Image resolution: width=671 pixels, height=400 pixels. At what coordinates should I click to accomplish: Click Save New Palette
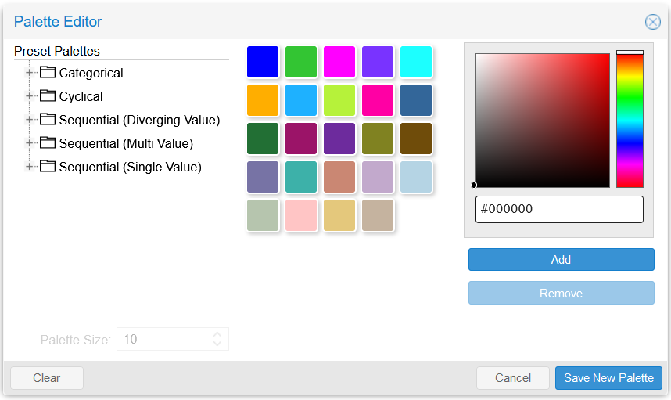[x=608, y=378]
